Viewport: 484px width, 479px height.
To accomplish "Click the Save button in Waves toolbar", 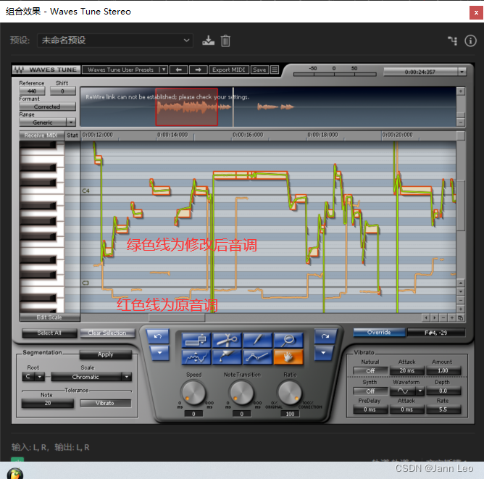I will click(x=259, y=70).
